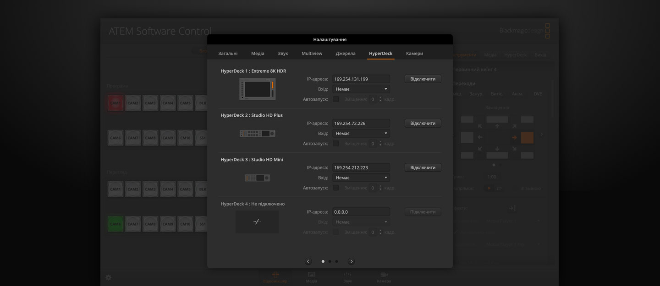Toggle Автозапуск checkbox for HyperDeck 4

pyautogui.click(x=335, y=232)
